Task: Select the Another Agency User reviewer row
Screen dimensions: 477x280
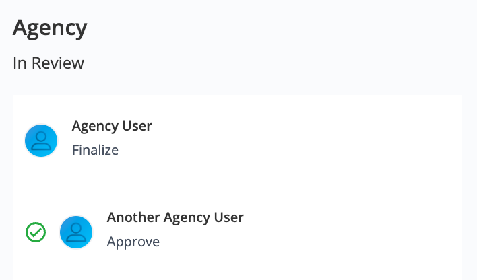Action: point(238,232)
